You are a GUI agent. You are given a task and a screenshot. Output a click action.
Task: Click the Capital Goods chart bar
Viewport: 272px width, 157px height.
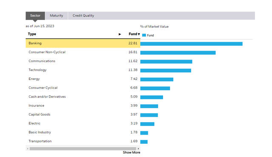149,115
